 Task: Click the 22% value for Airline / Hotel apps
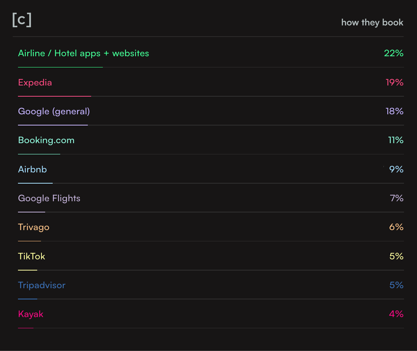click(x=393, y=53)
